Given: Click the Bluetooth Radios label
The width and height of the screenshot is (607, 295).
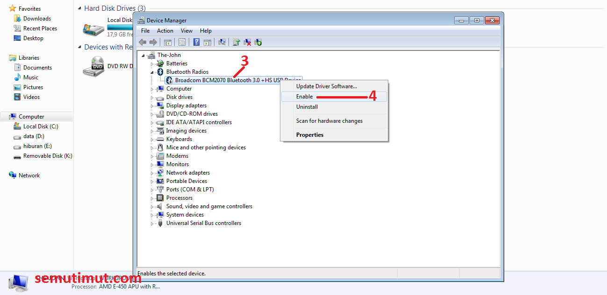Looking at the screenshot, I should [x=187, y=72].
